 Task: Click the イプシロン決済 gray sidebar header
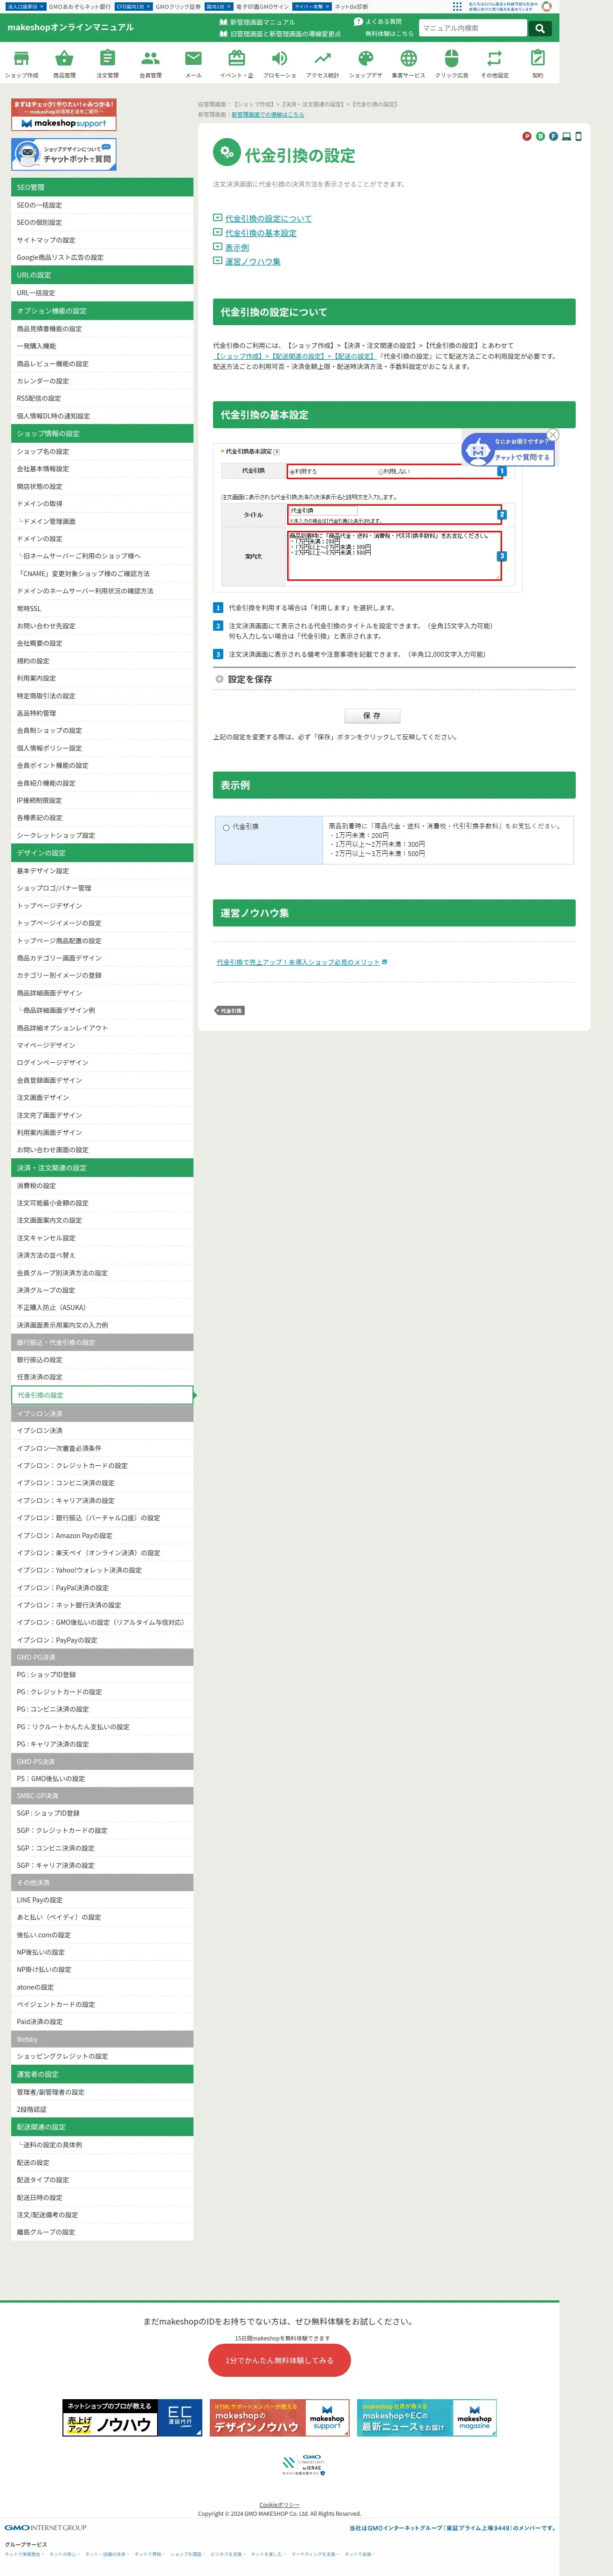click(x=102, y=1413)
